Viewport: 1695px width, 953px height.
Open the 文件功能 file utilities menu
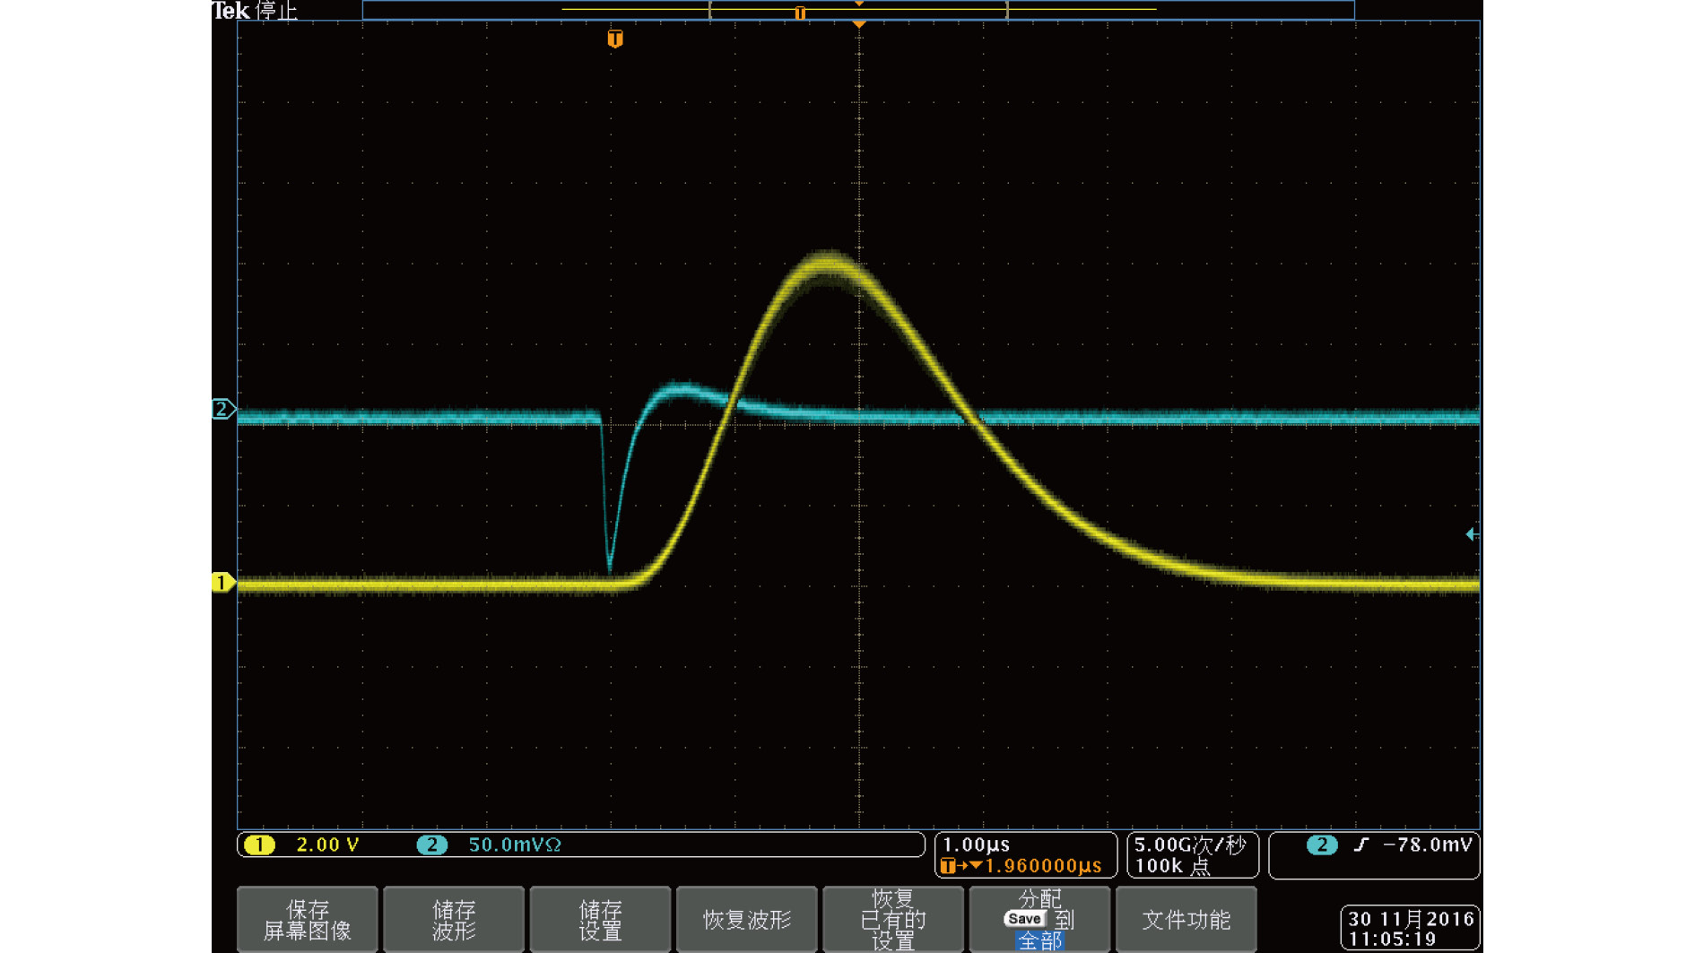(1186, 920)
